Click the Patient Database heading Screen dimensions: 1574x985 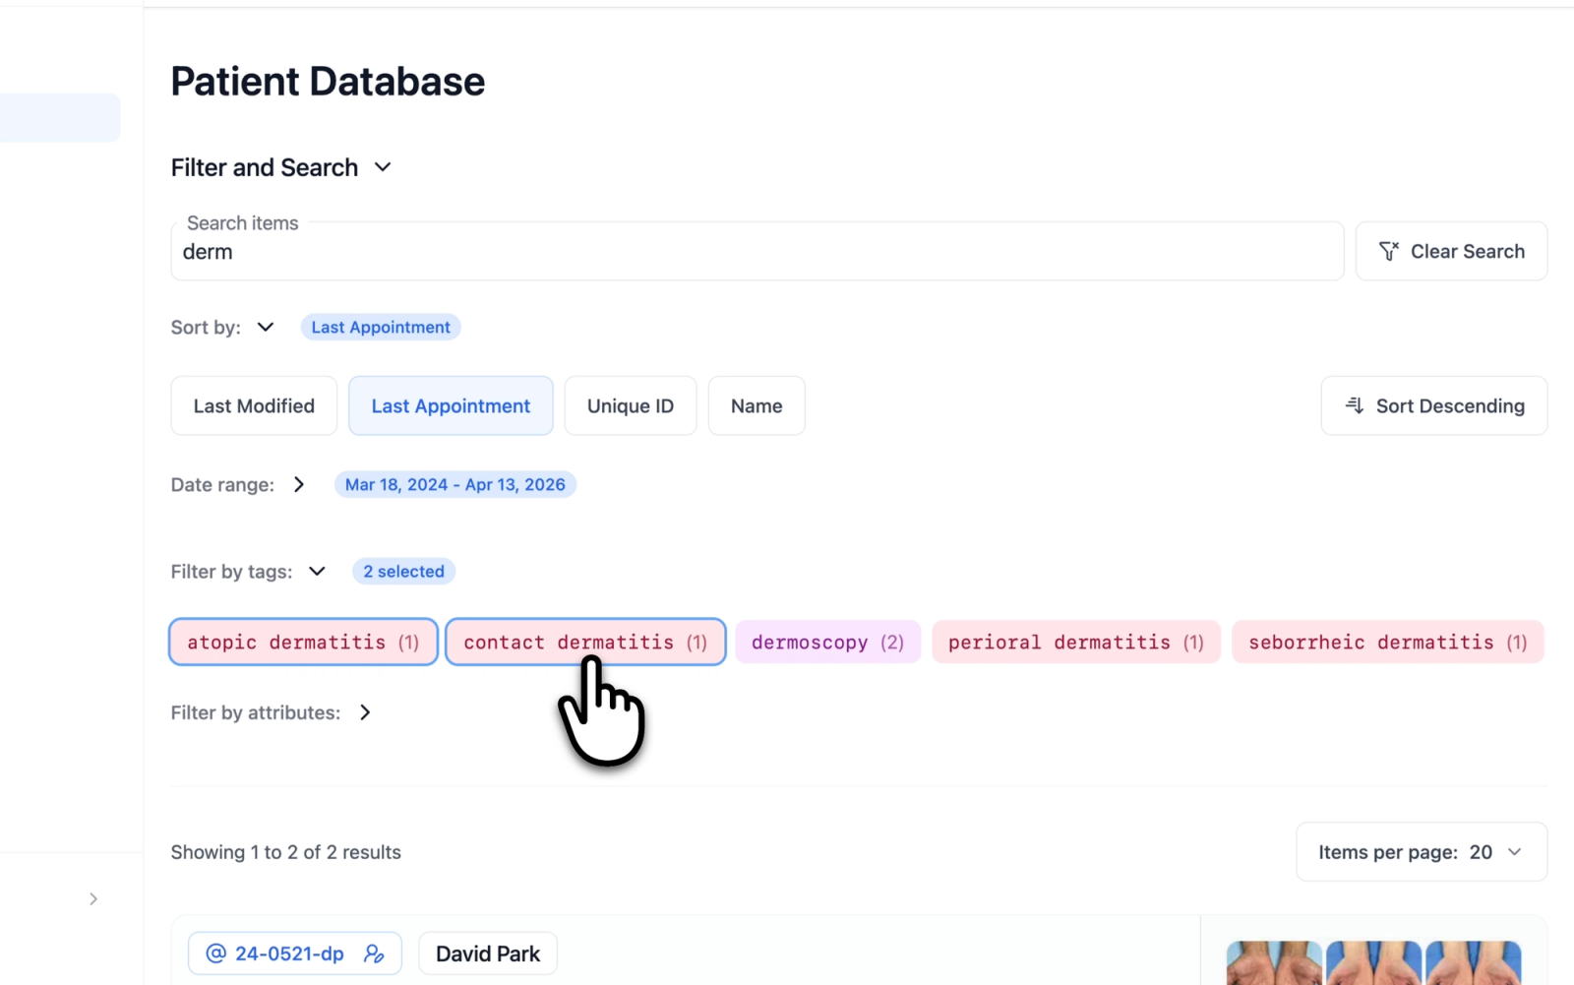click(x=328, y=82)
